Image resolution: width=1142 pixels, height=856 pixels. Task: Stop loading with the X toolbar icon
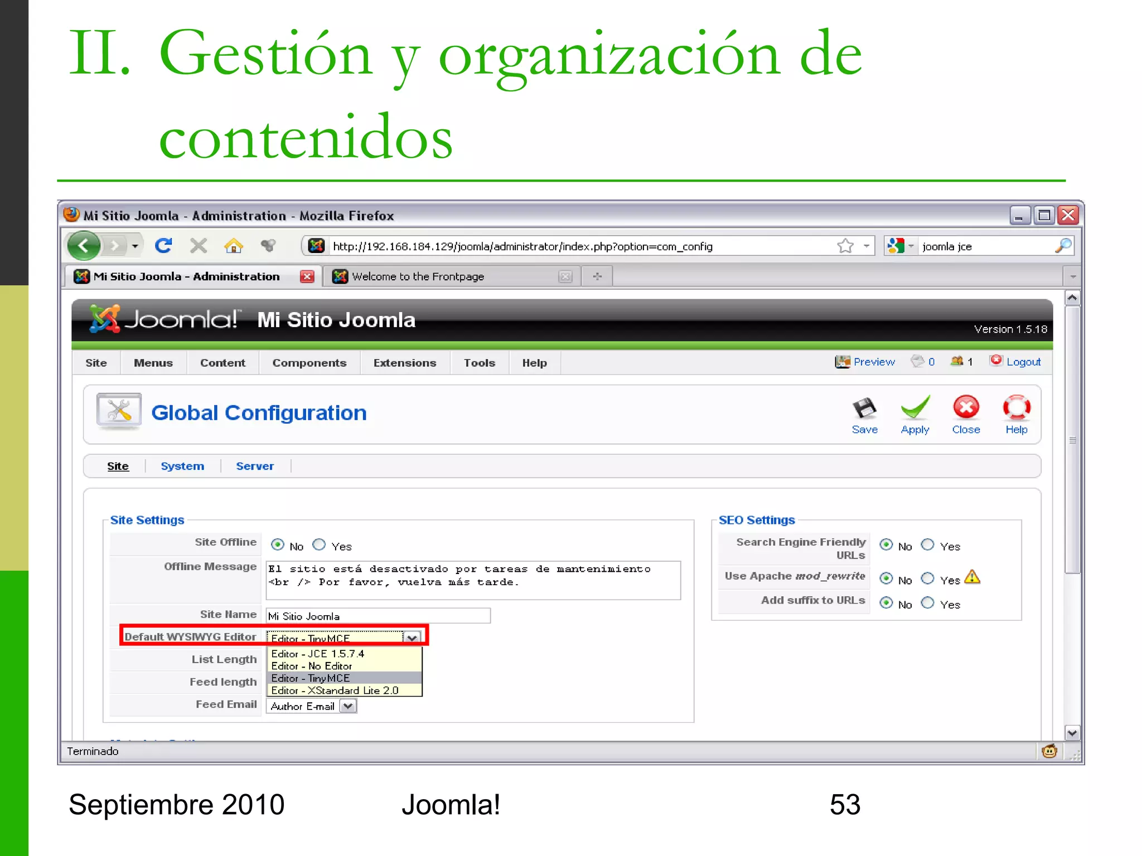click(x=199, y=245)
